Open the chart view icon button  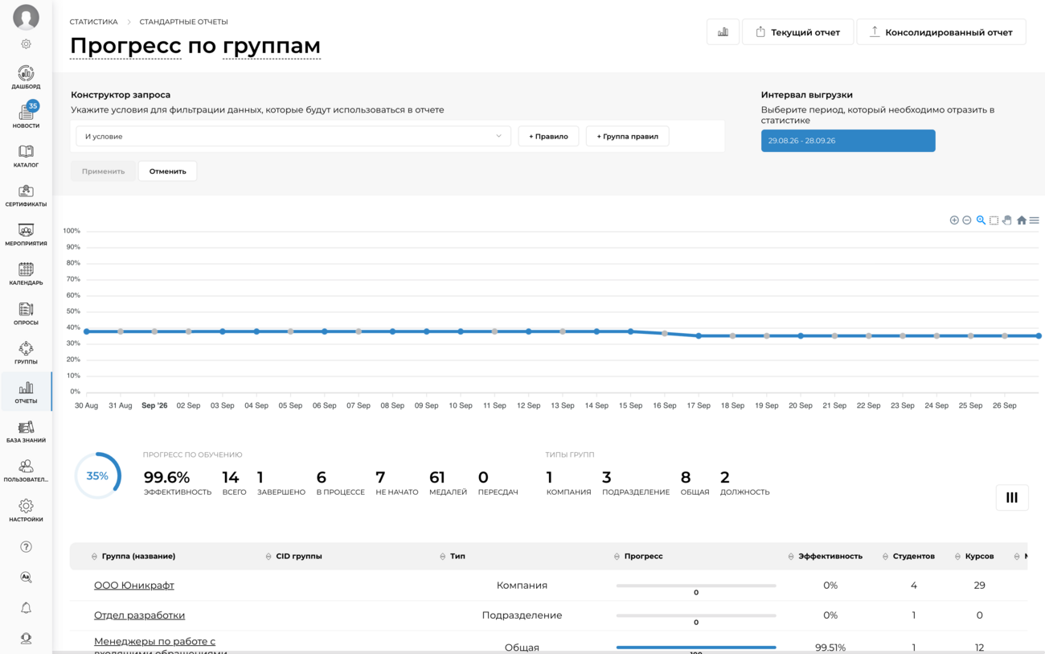723,32
